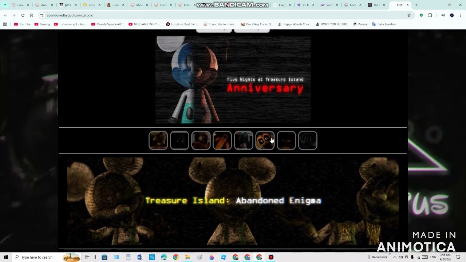Open Treasure Island: Abandoned Enigma banner

(x=233, y=201)
